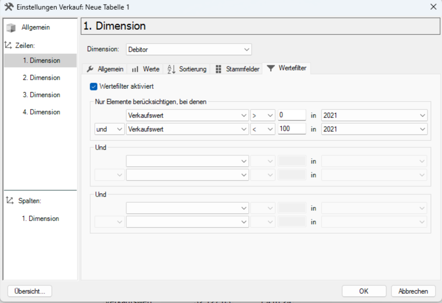Click the Spalten axis icon

pyautogui.click(x=10, y=200)
